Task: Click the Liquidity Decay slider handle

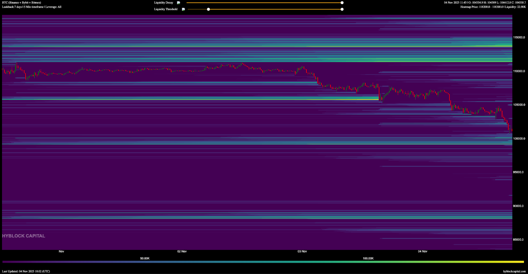Action: [x=342, y=3]
